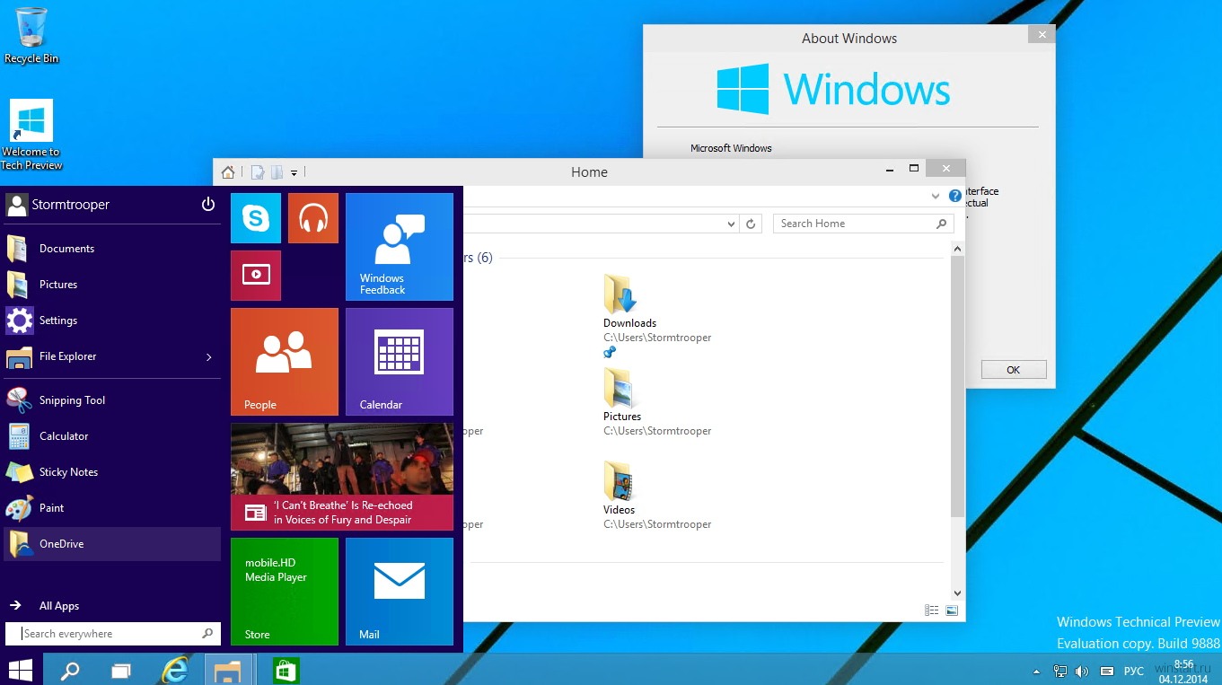The height and width of the screenshot is (685, 1222).
Task: Open the address bar history dropdown
Action: point(731,224)
